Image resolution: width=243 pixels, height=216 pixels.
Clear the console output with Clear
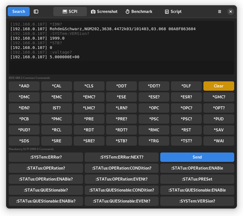click(x=219, y=86)
